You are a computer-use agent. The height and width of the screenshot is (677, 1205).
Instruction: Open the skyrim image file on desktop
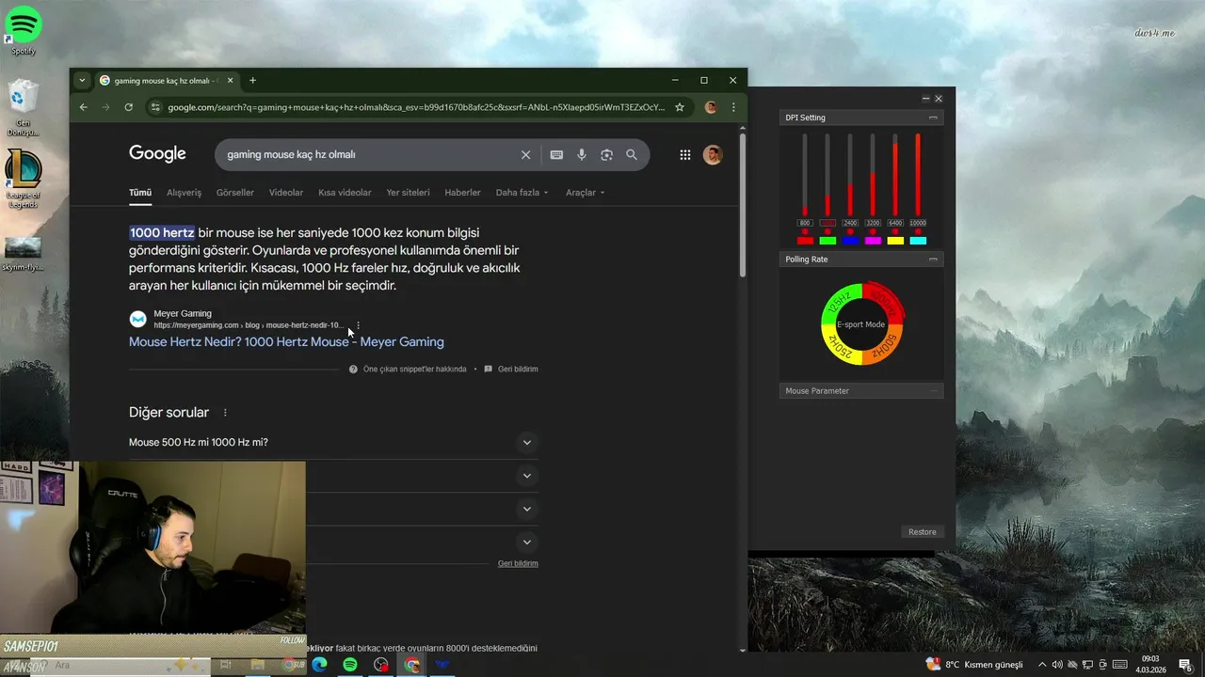pyautogui.click(x=23, y=254)
